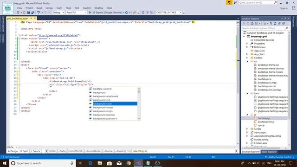Open the editor zoom 100 % dropdown
297x167 pixels.
coord(17,147)
